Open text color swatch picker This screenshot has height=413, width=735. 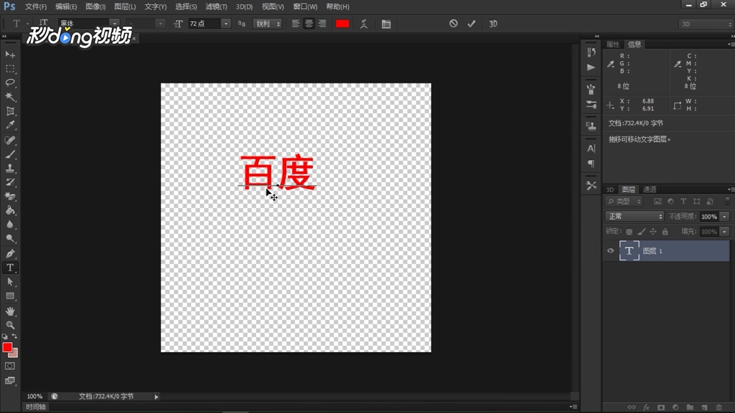342,23
